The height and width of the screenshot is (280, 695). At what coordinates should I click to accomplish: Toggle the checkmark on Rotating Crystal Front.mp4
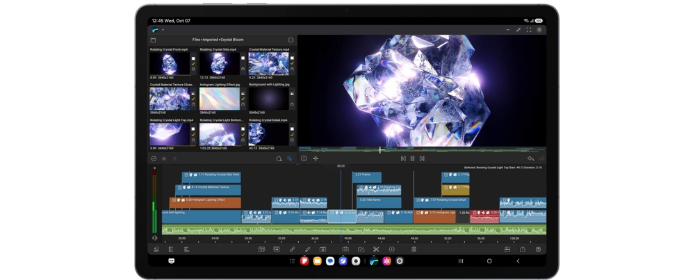click(x=193, y=63)
